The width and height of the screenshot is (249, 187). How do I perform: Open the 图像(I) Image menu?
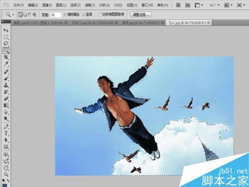[47, 5]
